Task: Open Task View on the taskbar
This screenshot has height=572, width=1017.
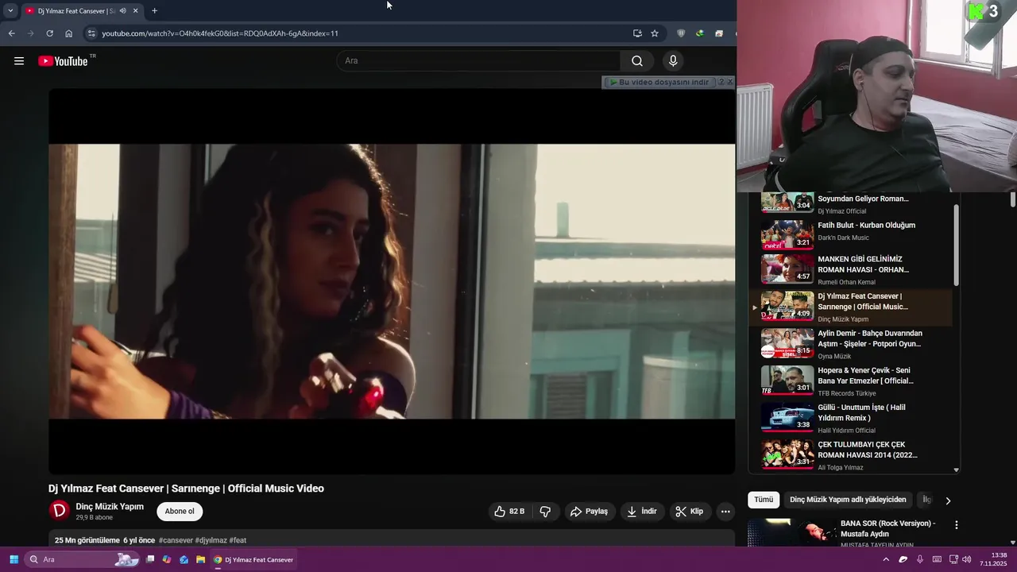Action: point(150,559)
